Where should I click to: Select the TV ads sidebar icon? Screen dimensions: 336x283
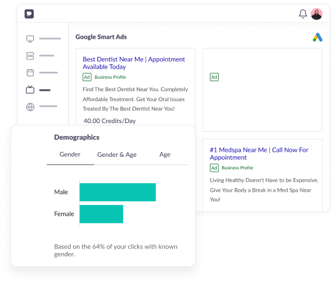click(x=30, y=89)
